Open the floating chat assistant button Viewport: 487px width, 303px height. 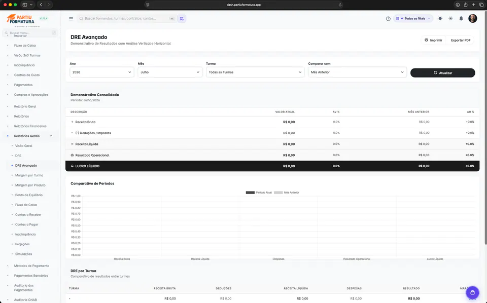coord(472,292)
